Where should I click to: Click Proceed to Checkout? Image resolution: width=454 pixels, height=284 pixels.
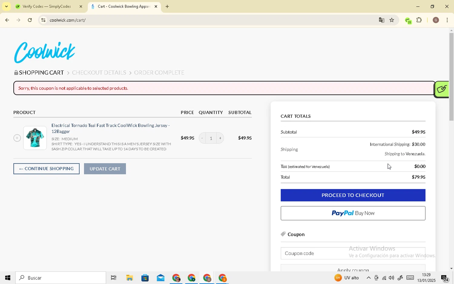353,195
